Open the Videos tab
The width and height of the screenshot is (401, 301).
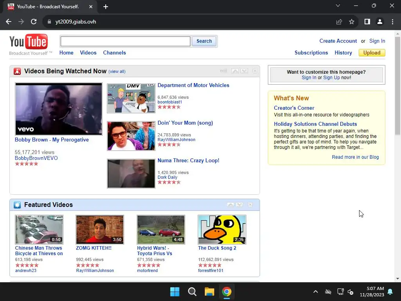(x=88, y=53)
